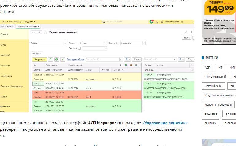Add Управление линиями to favorites with the star

[45, 32]
